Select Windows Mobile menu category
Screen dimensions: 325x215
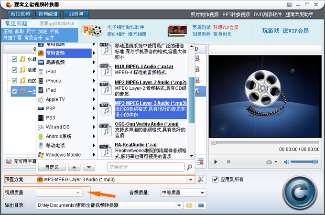pyautogui.click(x=66, y=155)
